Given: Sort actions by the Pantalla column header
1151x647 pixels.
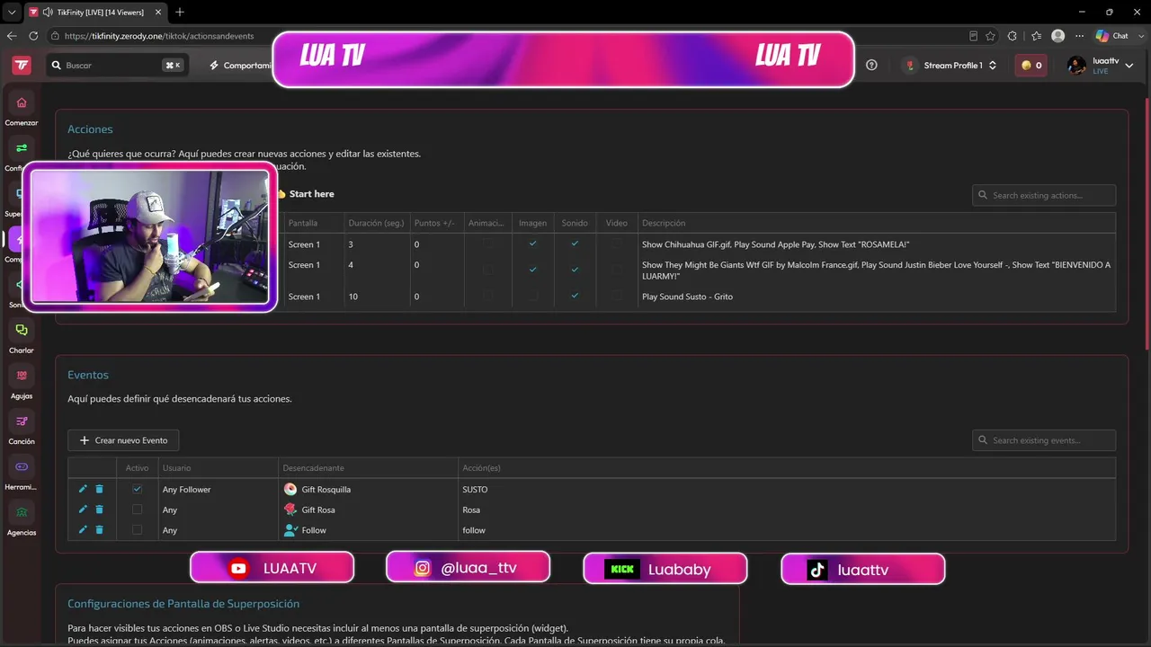Looking at the screenshot, I should pos(303,223).
